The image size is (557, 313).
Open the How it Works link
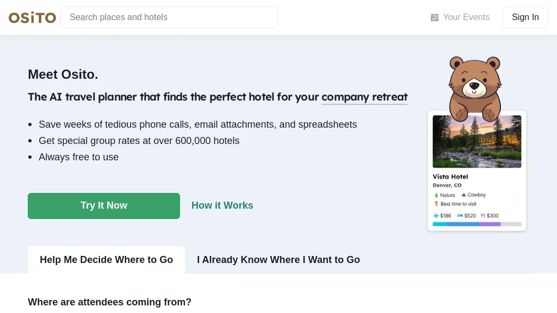222,205
